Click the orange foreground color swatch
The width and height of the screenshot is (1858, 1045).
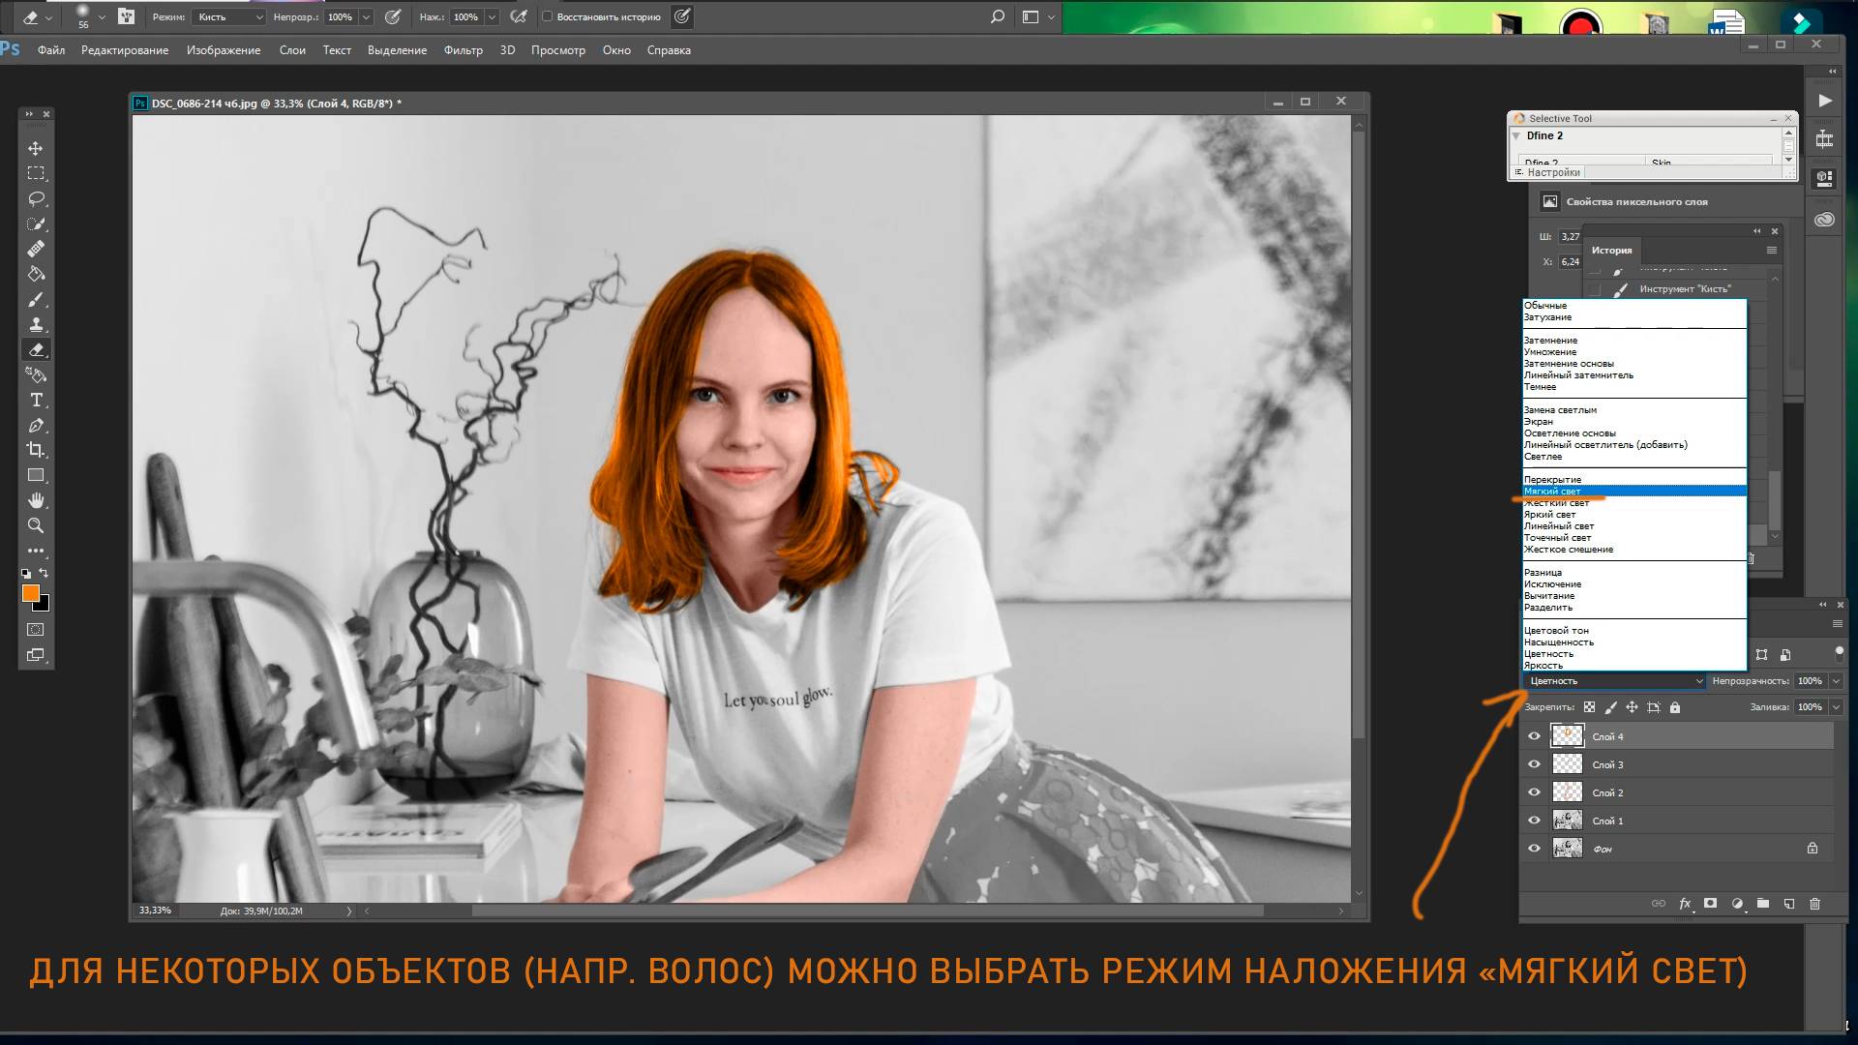click(x=31, y=593)
